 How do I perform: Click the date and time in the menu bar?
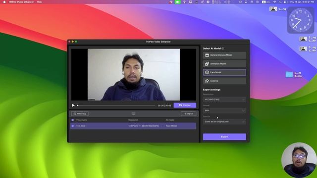coord(302,2)
